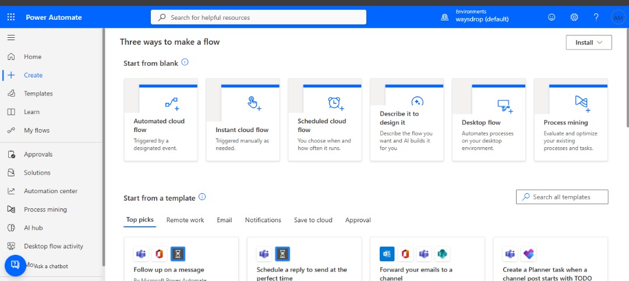Click the search magnifier in top bar
The image size is (629, 281).
coord(162,17)
